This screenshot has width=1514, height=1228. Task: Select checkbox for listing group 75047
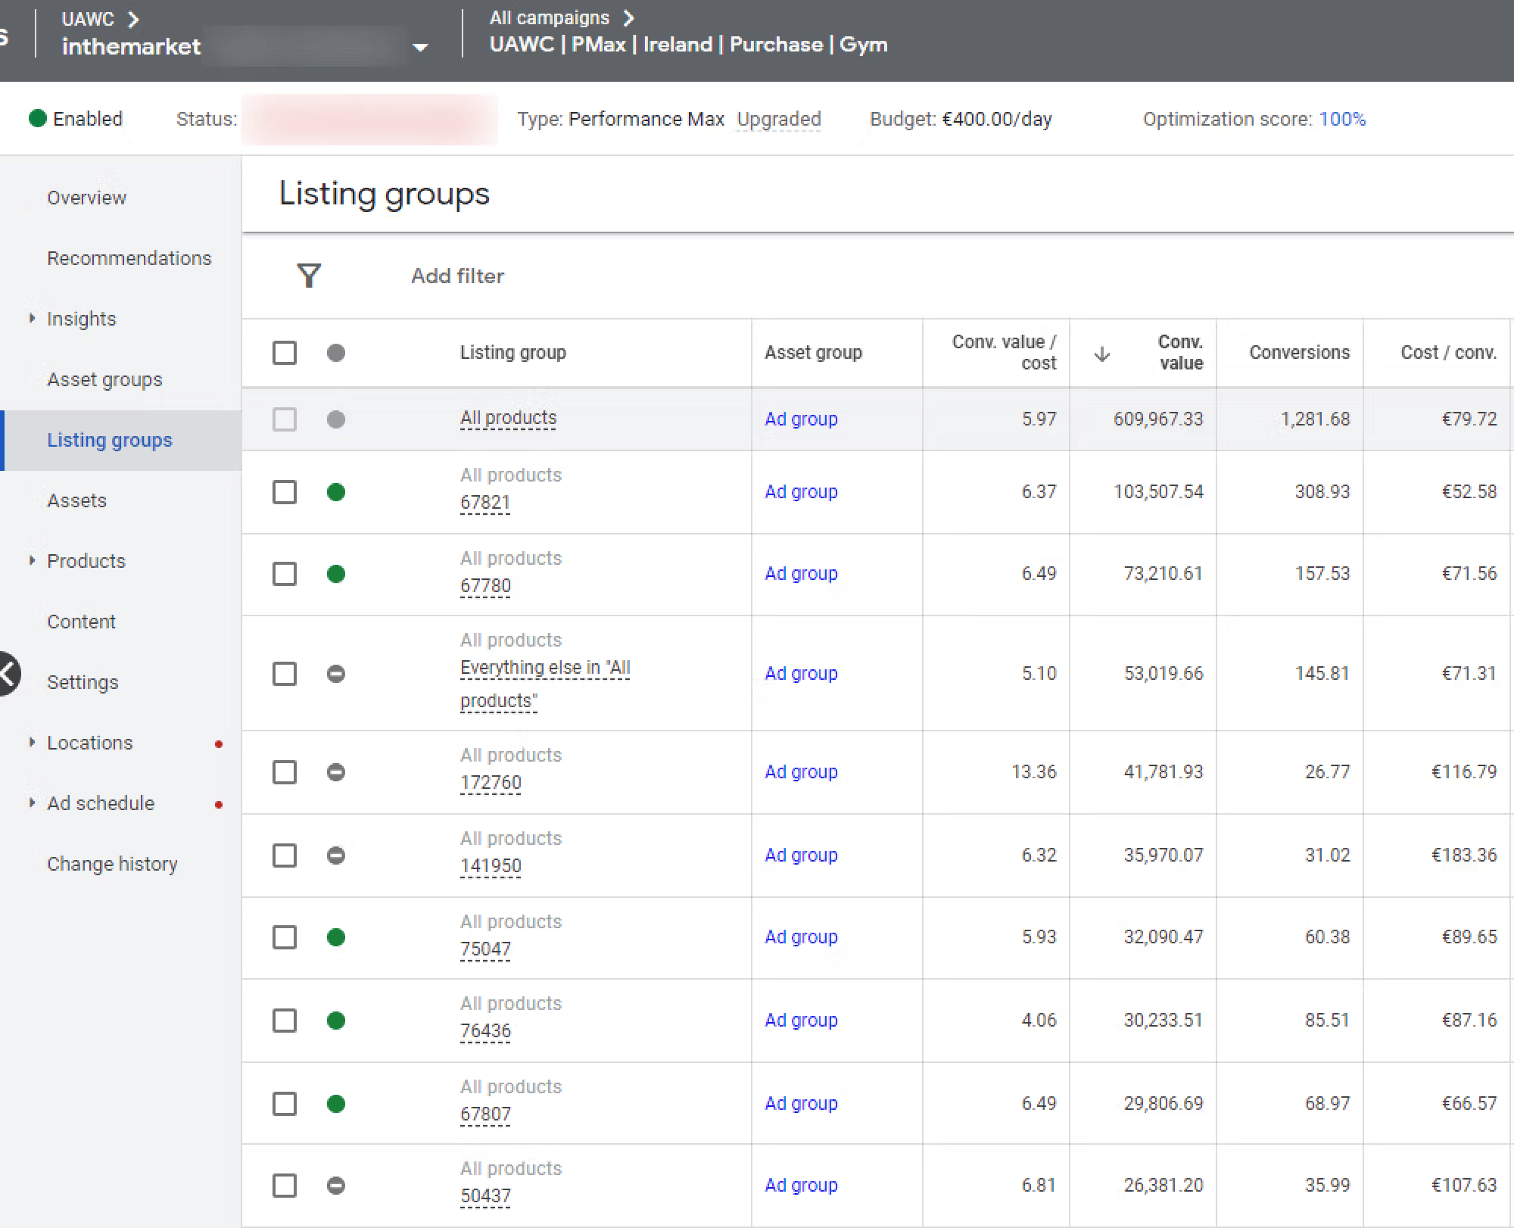coord(285,937)
